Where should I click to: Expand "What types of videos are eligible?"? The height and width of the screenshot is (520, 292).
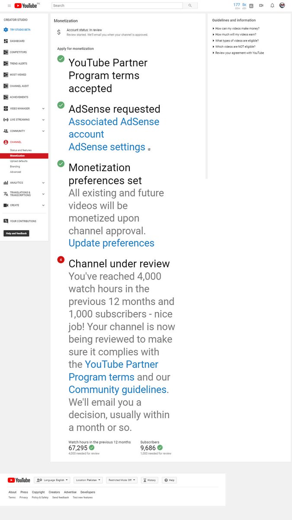[235, 40]
